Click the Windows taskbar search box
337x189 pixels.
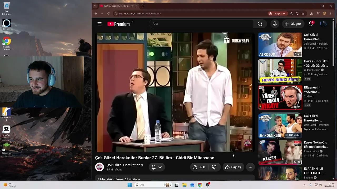point(153,185)
